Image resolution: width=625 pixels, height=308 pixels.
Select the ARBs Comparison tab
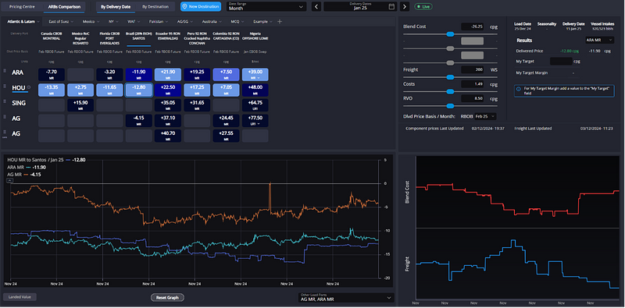[64, 7]
